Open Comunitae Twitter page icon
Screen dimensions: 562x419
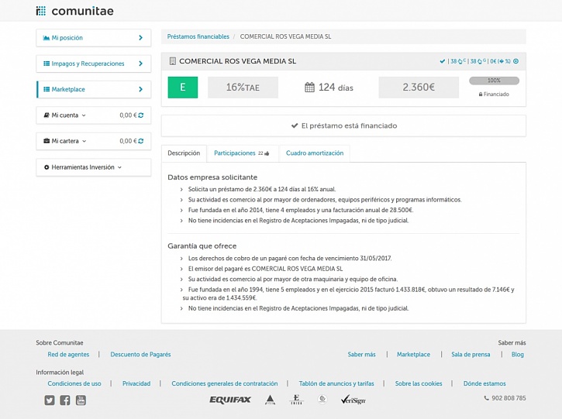[x=50, y=400]
